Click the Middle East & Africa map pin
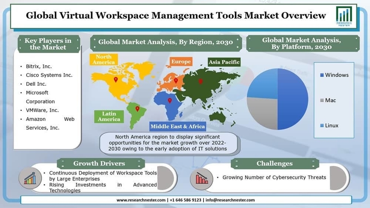 click(x=170, y=101)
